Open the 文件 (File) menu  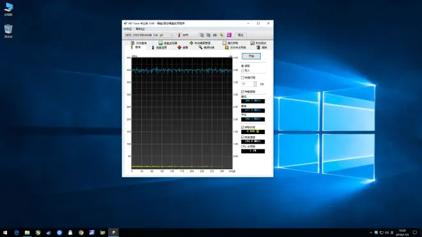(128, 29)
